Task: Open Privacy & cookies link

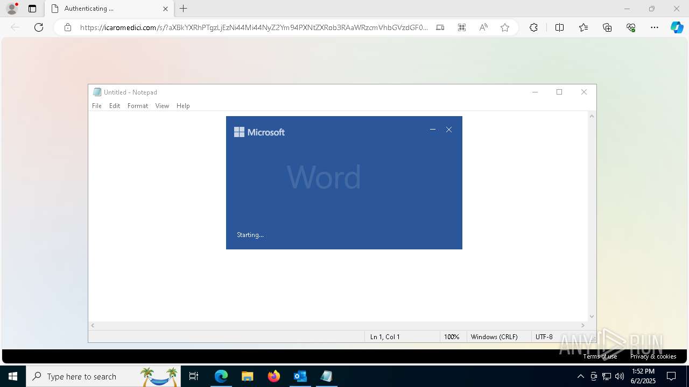Action: (653, 356)
